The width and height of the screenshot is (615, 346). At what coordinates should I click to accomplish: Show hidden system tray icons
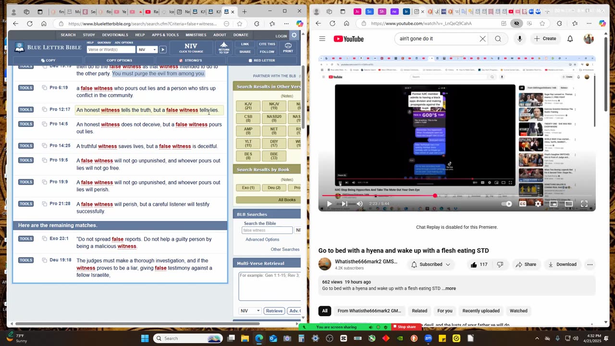pyautogui.click(x=537, y=338)
